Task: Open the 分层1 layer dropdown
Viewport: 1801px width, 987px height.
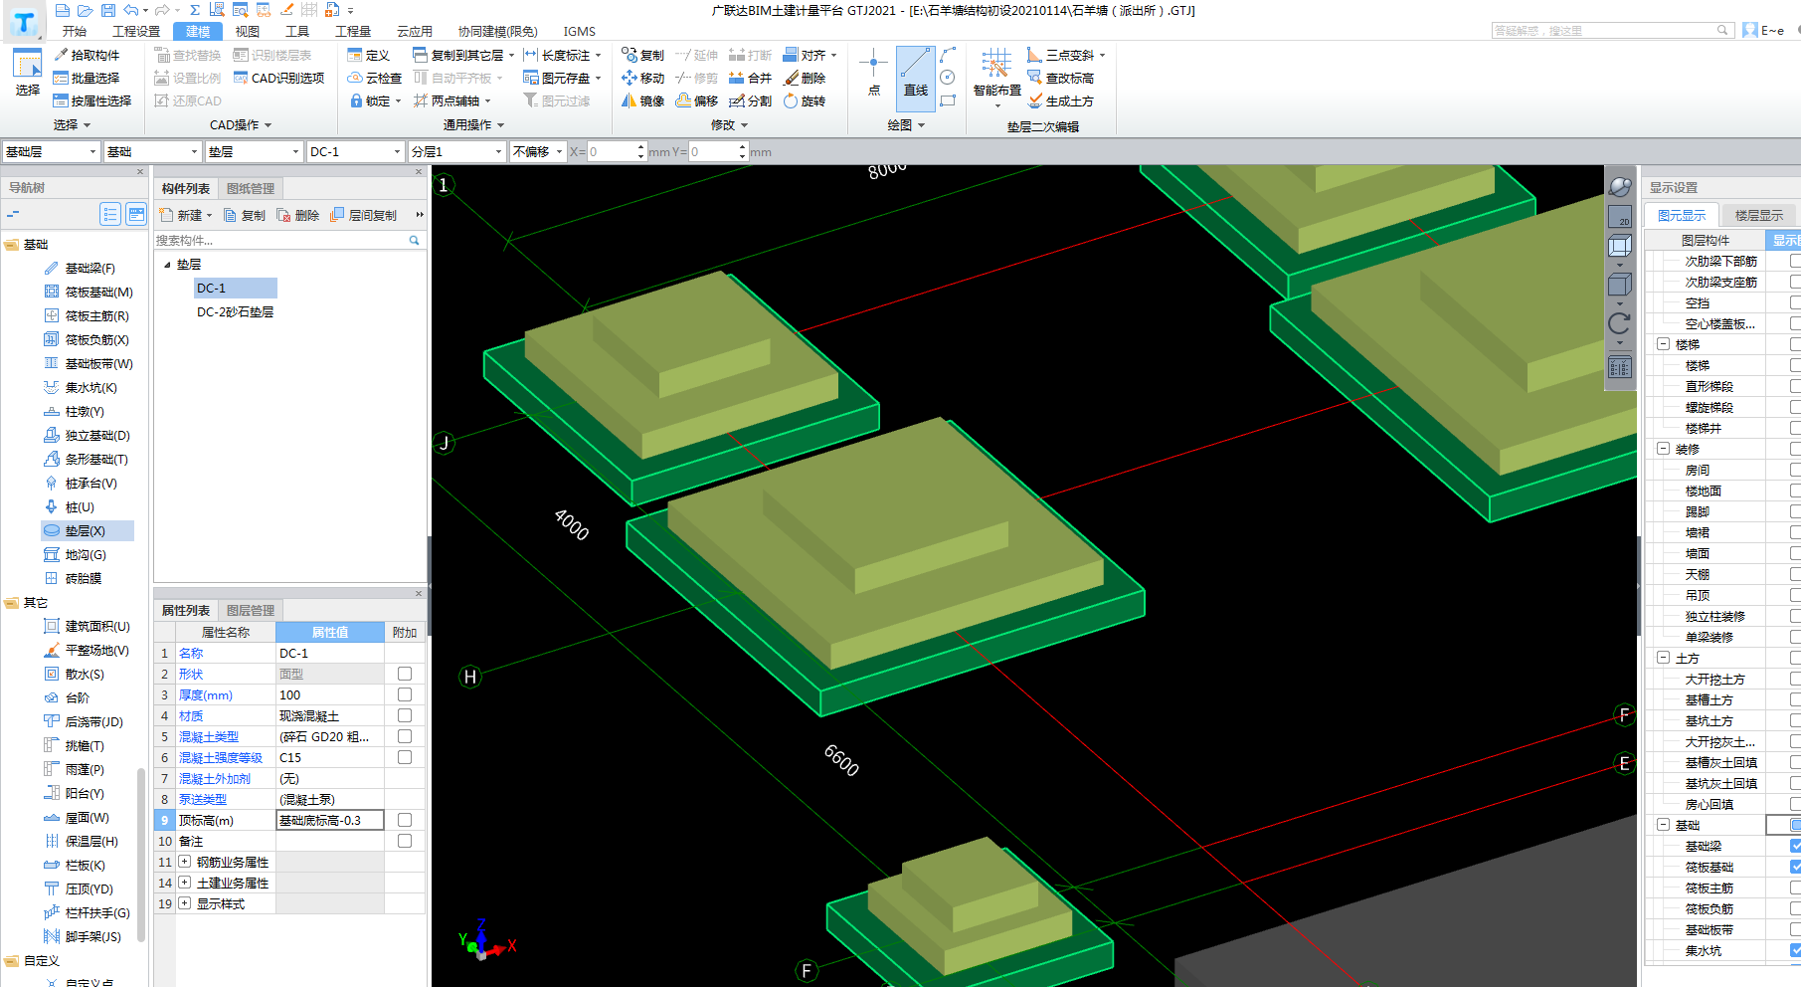Action: (456, 151)
